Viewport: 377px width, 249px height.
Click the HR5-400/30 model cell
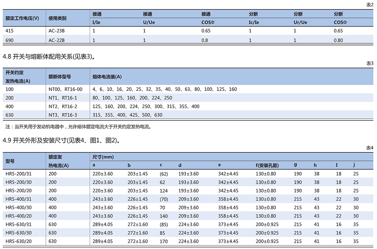tap(19, 208)
